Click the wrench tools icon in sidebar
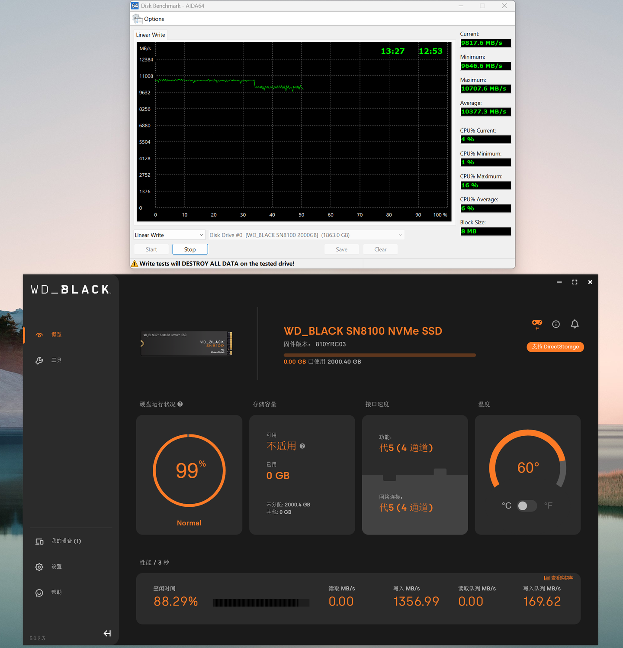The height and width of the screenshot is (648, 623). (x=39, y=360)
